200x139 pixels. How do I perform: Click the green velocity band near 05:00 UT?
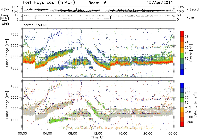coord(55,121)
